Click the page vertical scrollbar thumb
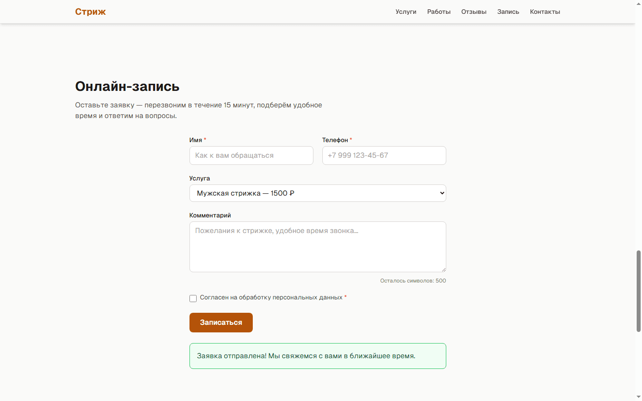Viewport: 642px width, 401px height. pyautogui.click(x=638, y=291)
